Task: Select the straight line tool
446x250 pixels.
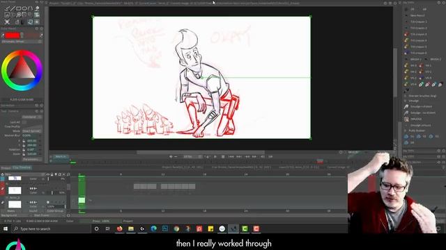Action: click(13, 8)
